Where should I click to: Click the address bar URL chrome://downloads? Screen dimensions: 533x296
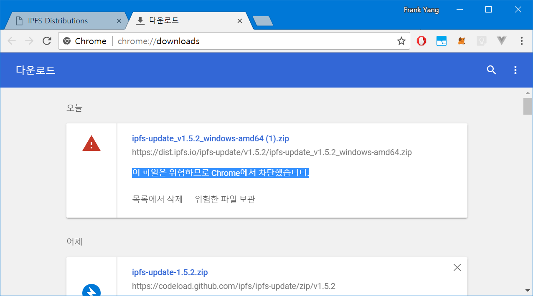[159, 41]
